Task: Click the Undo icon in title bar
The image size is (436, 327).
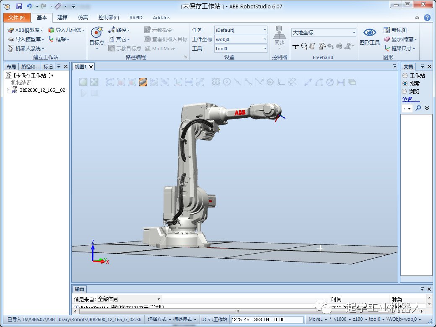Action: coord(29,6)
